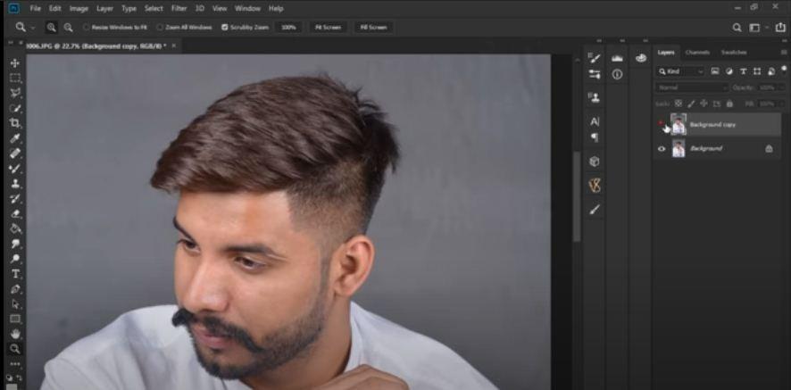Toggle filter for pixel layers

(x=715, y=71)
